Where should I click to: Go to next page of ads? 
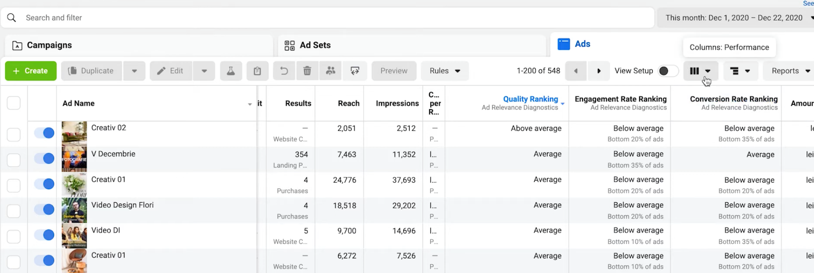[x=599, y=71]
